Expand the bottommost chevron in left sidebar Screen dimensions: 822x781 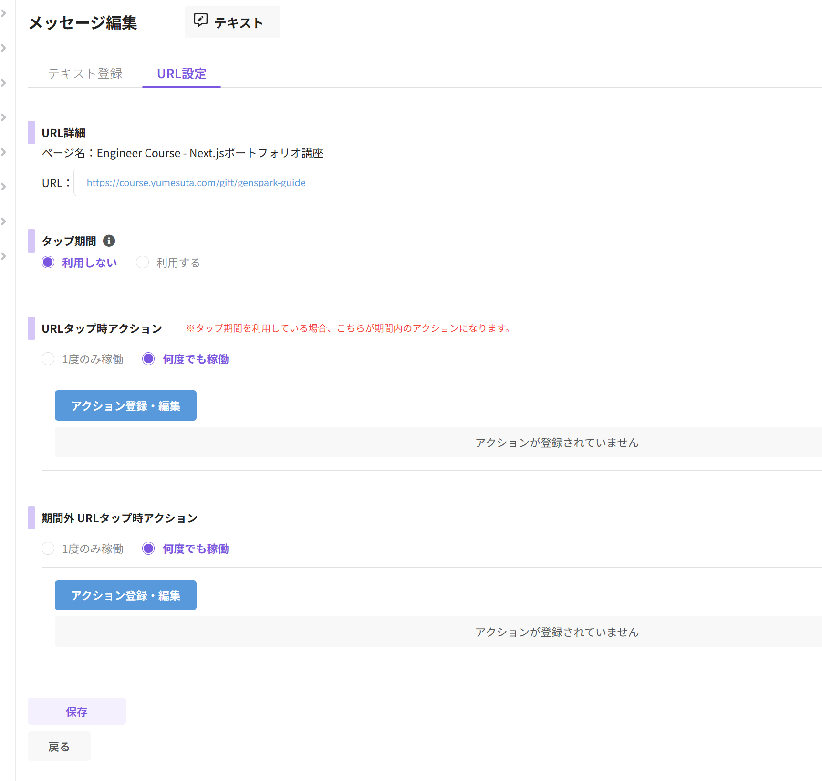(x=4, y=256)
